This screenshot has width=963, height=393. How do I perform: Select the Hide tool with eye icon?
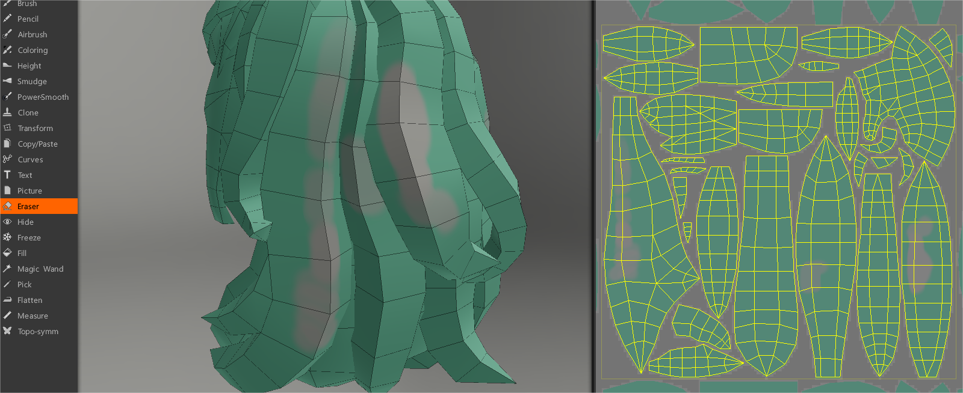pyautogui.click(x=25, y=222)
